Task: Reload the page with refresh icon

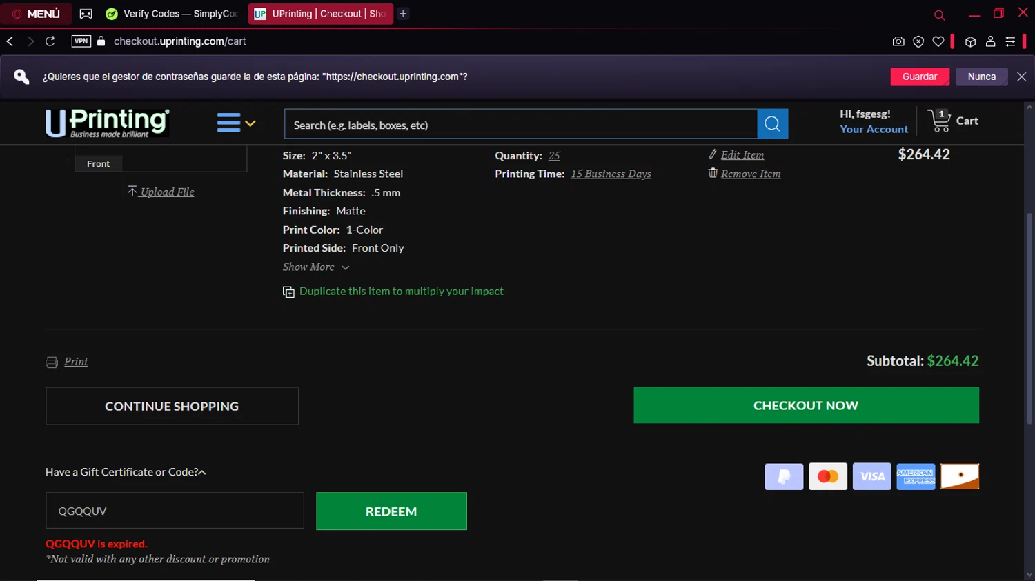Action: coord(50,41)
